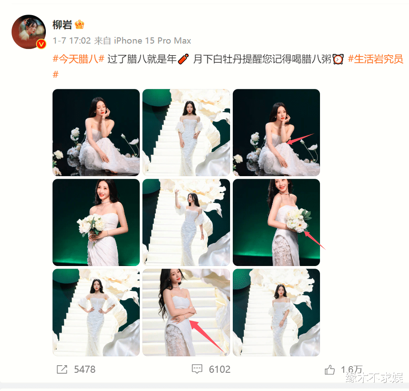Open the 柳岩 username link
Screen dimensions: 409x391
tap(62, 25)
